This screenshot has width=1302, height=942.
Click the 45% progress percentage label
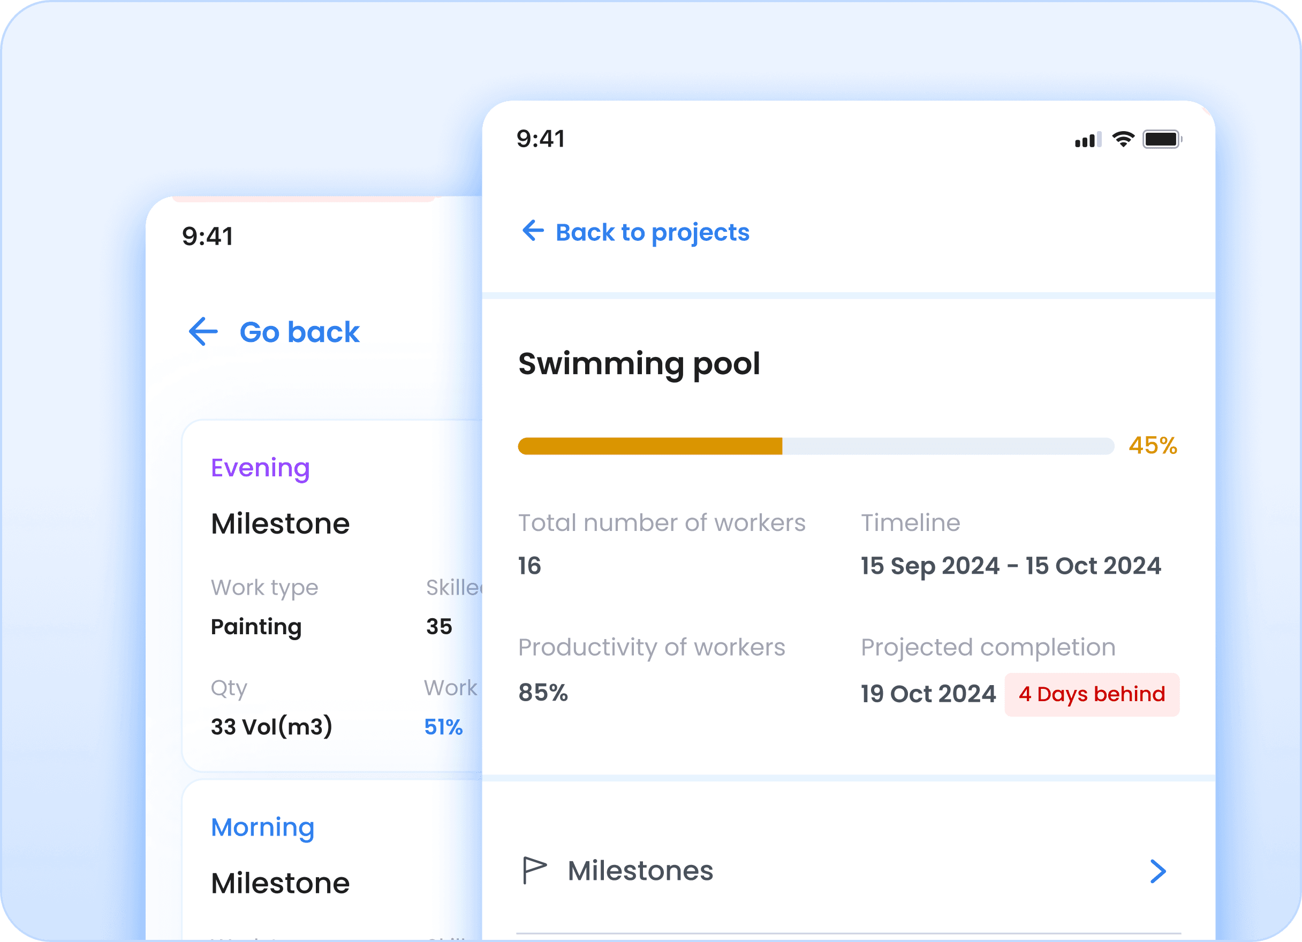1152,445
